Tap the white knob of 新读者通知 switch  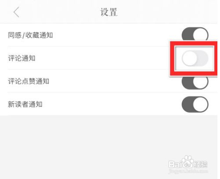click(201, 104)
